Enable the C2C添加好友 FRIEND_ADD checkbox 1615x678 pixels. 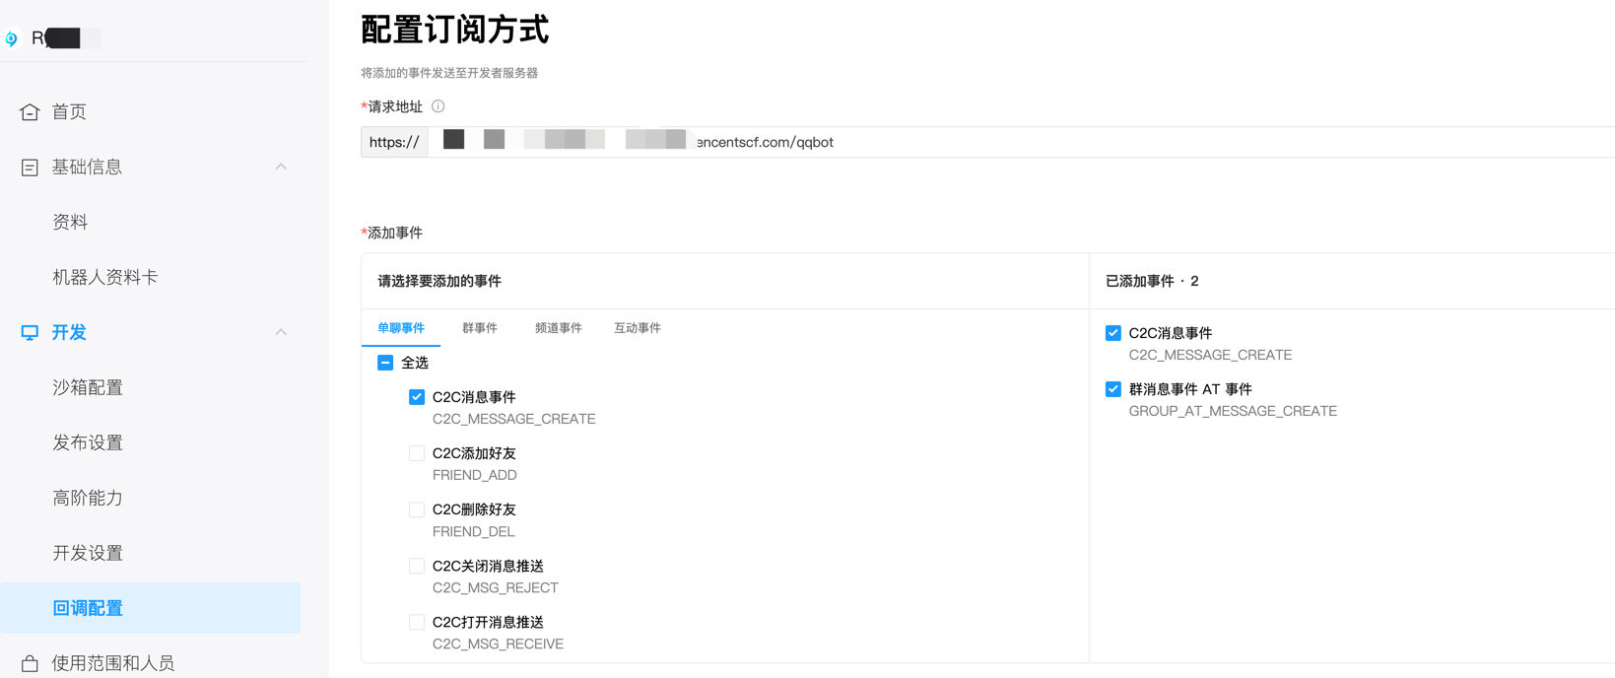tap(417, 453)
